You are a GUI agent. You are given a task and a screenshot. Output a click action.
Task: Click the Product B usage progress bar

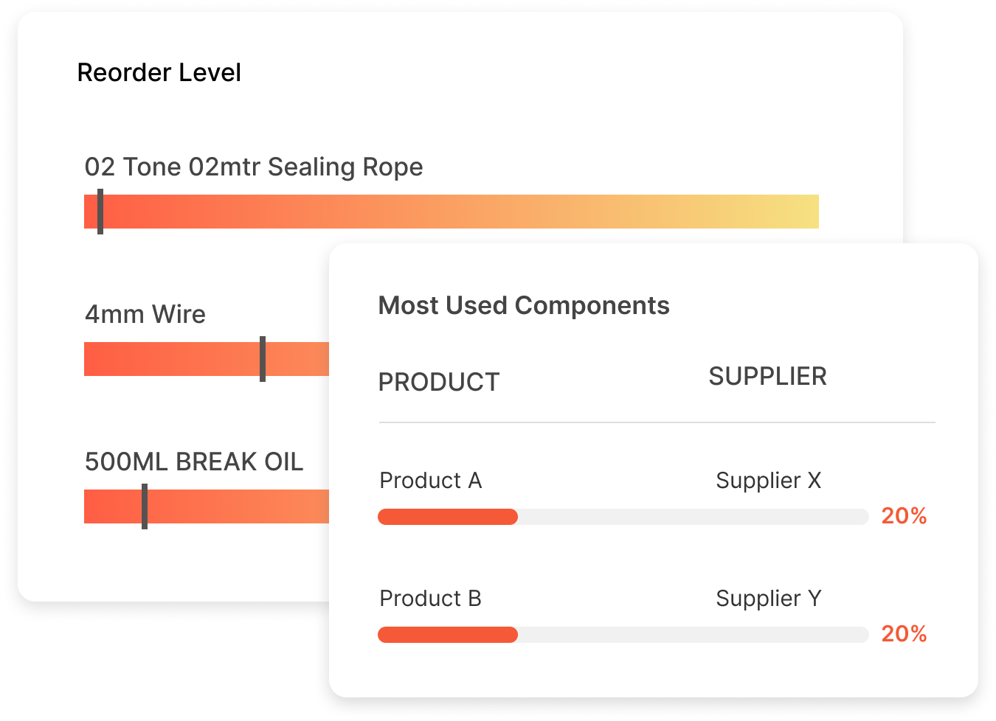point(623,635)
